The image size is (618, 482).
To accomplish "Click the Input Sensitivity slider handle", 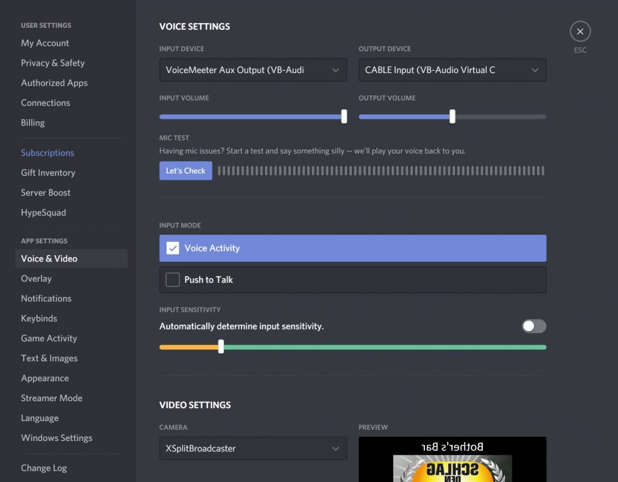I will point(221,347).
